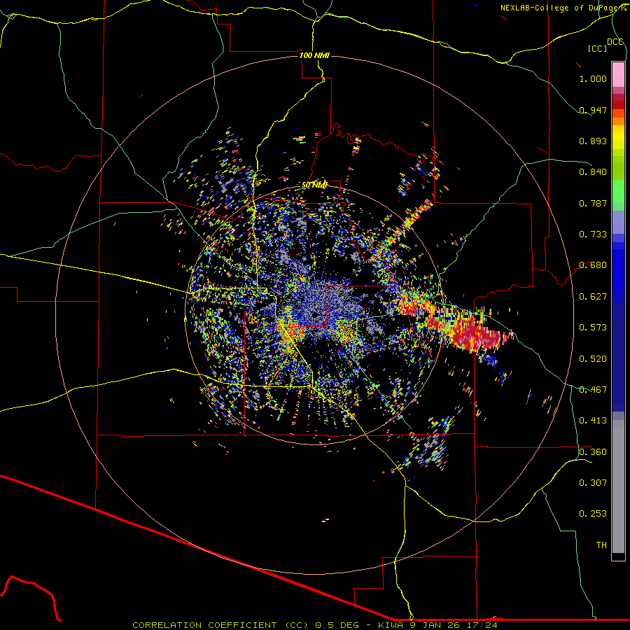Click the DCC label above the color bar
Image resolution: width=630 pixels, height=630 pixels.
pyautogui.click(x=615, y=42)
